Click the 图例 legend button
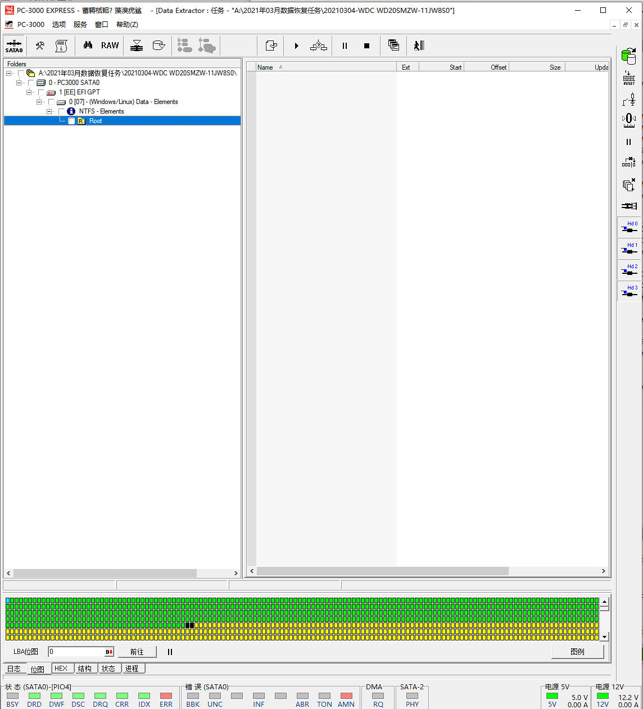This screenshot has width=643, height=709. pos(577,652)
